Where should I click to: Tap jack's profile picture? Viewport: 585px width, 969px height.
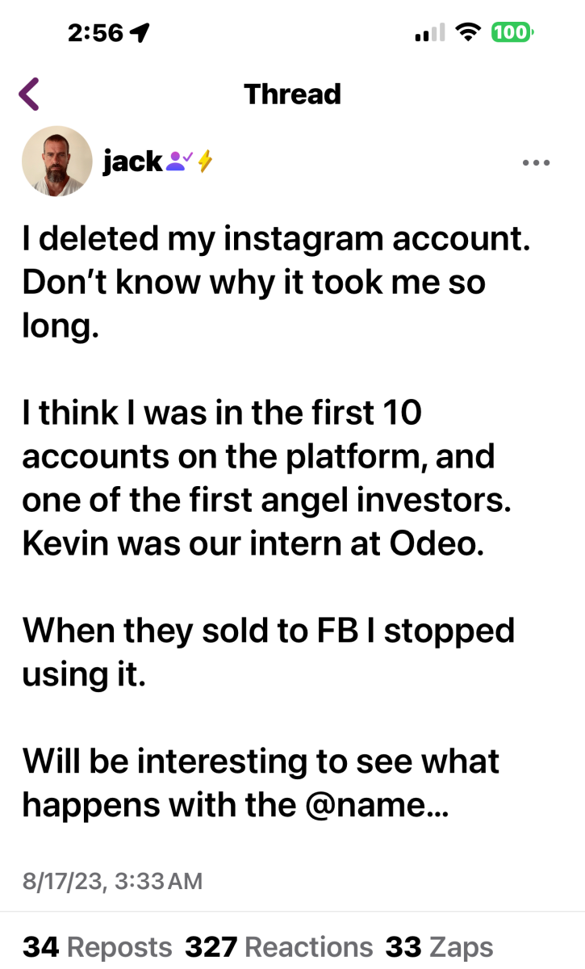coord(56,161)
